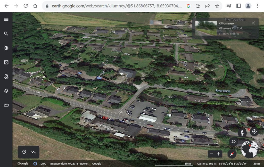264x167 pixels.
Task: Click the I'm Feeling Lucky dice icon
Action: (6, 62)
